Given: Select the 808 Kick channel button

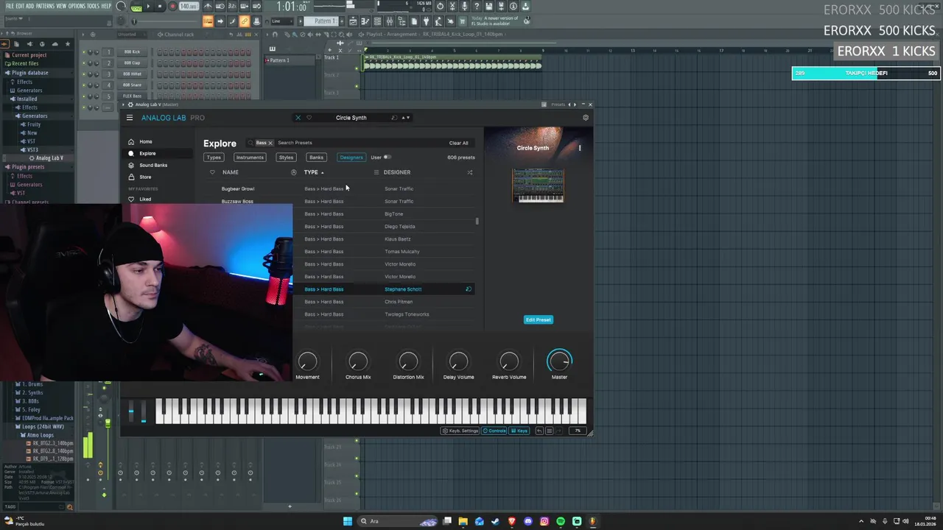Looking at the screenshot, I should (x=132, y=52).
